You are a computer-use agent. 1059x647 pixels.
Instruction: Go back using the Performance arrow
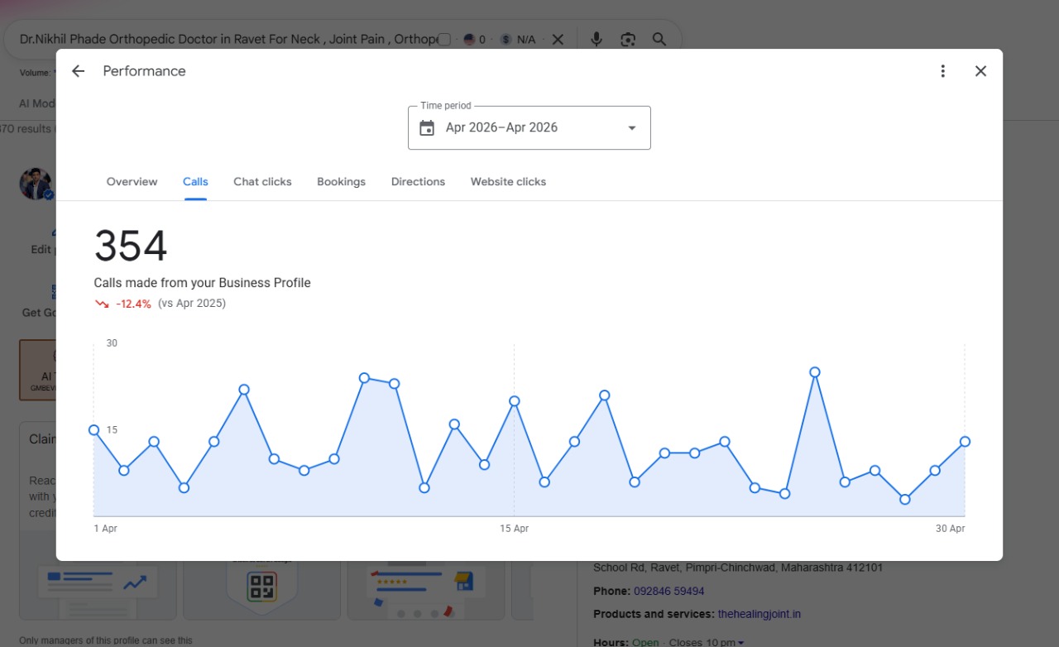(78, 71)
